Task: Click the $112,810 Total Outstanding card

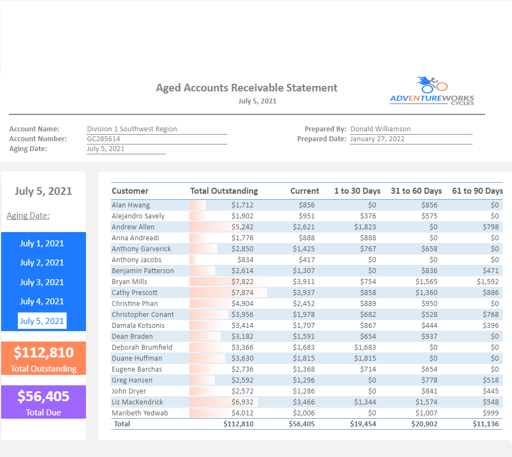Action: click(43, 358)
